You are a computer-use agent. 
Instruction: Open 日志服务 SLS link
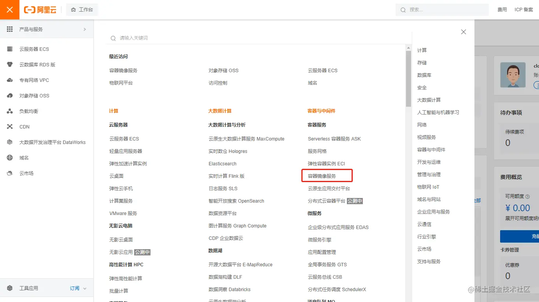[x=223, y=189]
